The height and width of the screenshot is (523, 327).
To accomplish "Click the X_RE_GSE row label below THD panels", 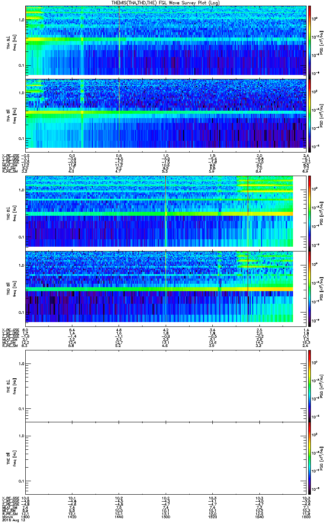I will (x=10, y=330).
